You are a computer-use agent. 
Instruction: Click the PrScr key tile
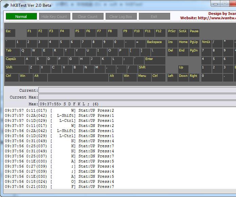point(172,33)
